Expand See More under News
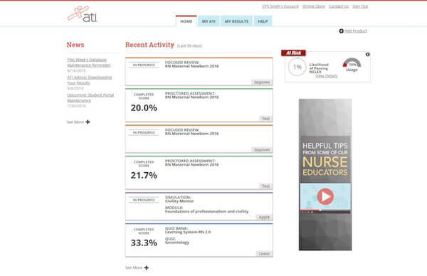The width and height of the screenshot is (427, 276). (78, 122)
